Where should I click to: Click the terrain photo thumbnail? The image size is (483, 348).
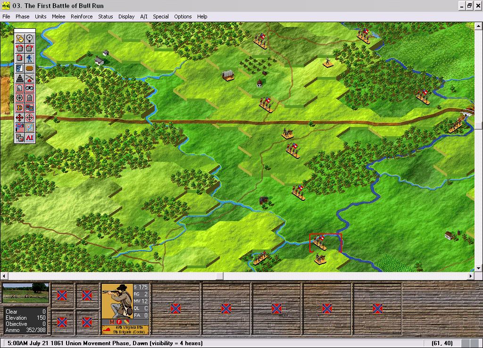point(25,293)
